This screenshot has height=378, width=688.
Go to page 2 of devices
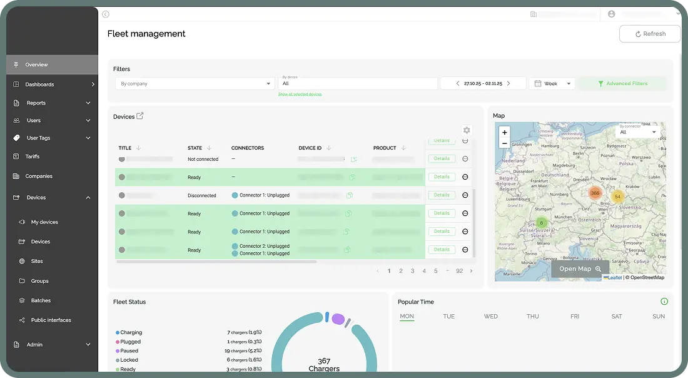pos(400,271)
